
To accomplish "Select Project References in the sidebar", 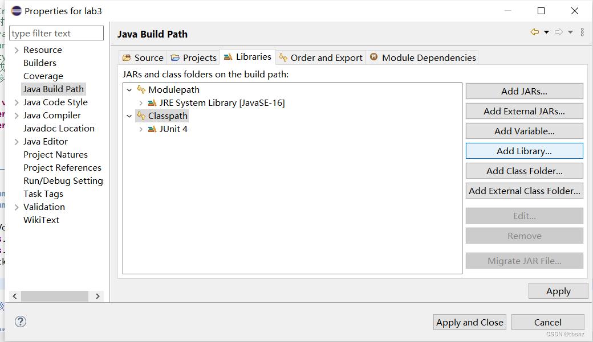I will [x=62, y=168].
